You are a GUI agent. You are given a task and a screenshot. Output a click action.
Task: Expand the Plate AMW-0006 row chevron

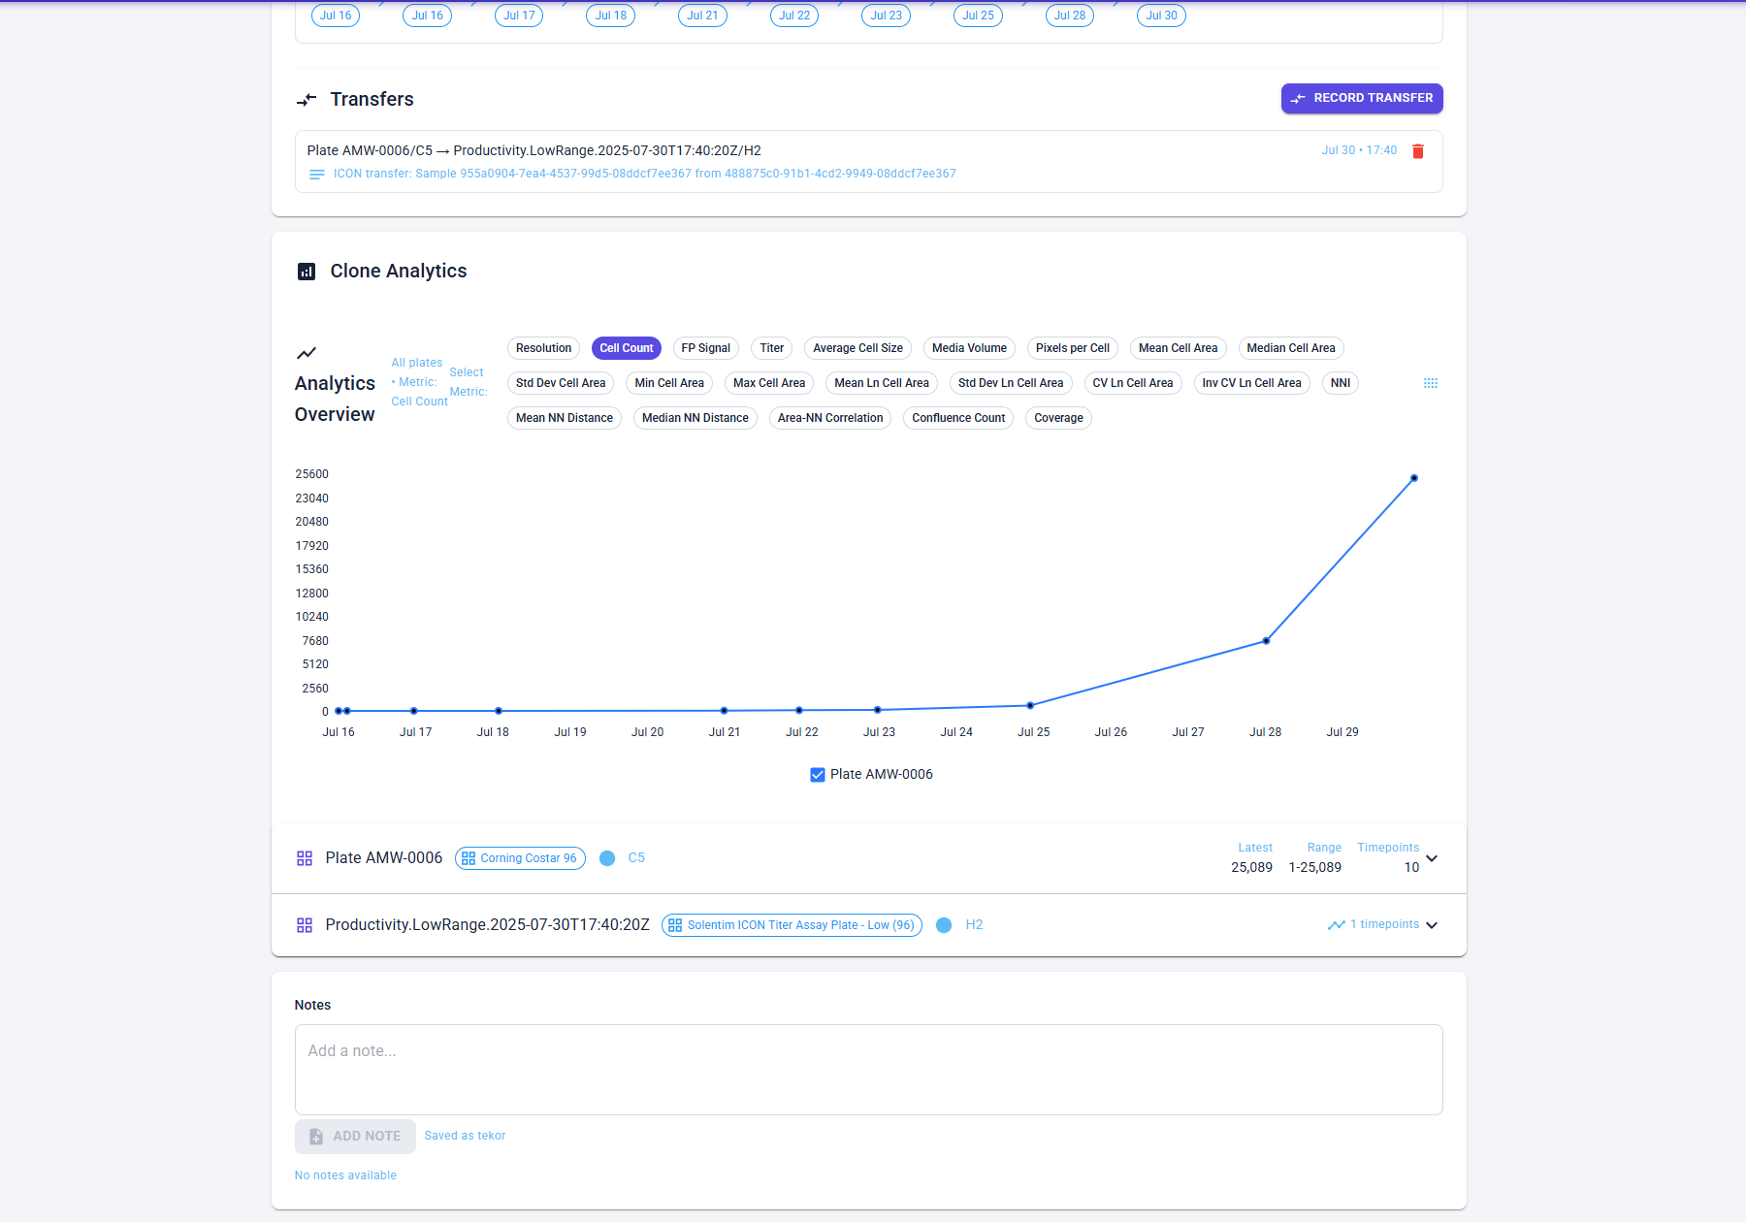tap(1432, 858)
